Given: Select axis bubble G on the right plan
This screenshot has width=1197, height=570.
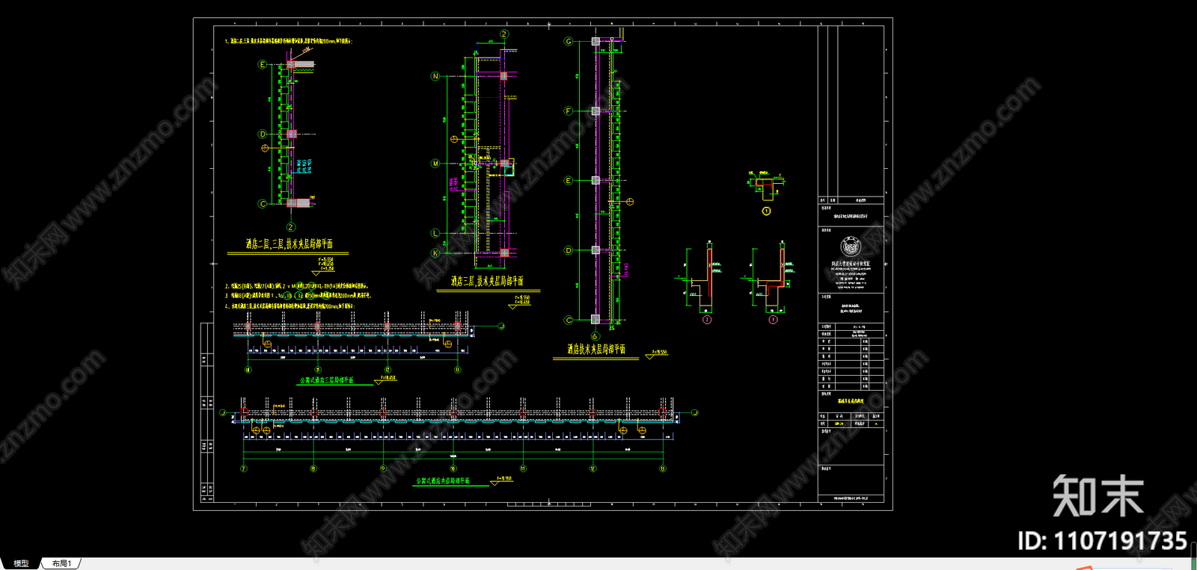Looking at the screenshot, I should coord(569,42).
